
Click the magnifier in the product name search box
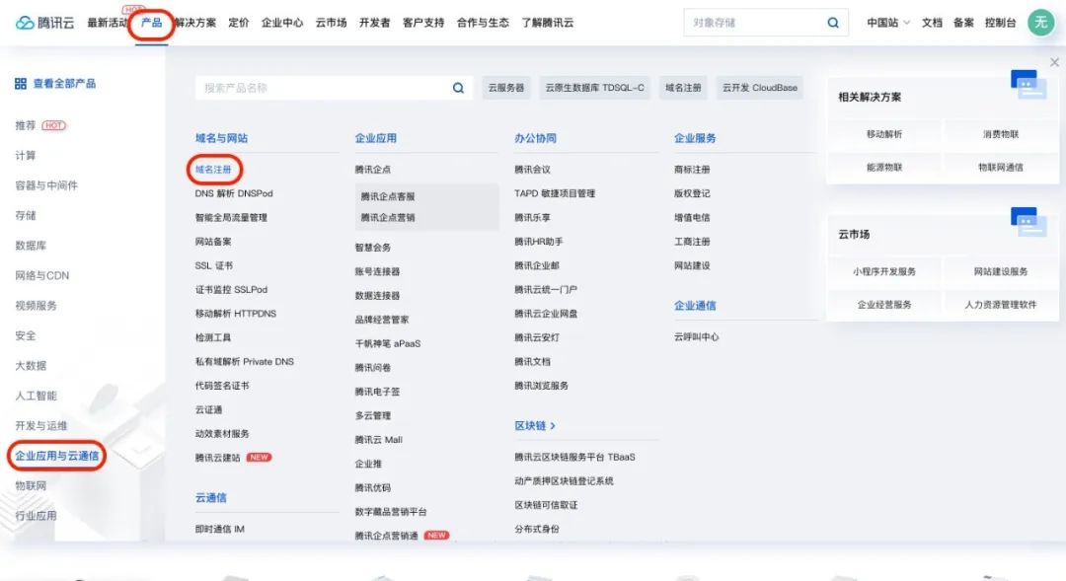click(x=458, y=88)
